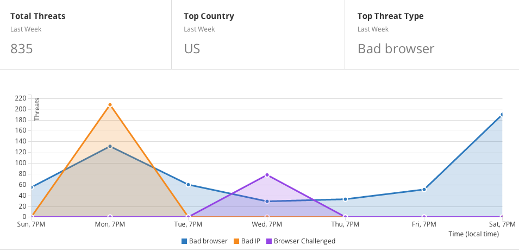The width and height of the screenshot is (519, 251).
Task: Select the Bad browser data point on Friday
Action: 423,189
